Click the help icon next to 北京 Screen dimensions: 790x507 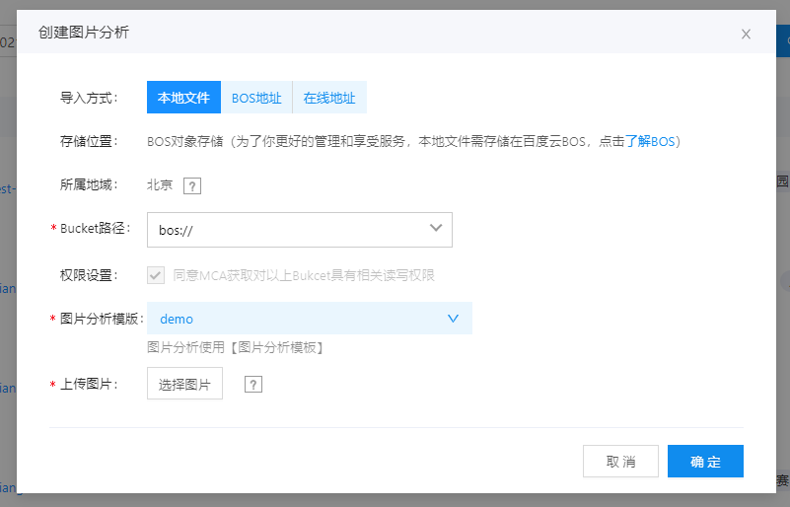coord(192,186)
